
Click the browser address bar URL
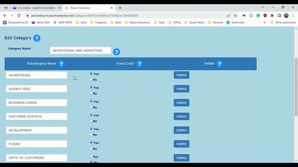click(85, 15)
